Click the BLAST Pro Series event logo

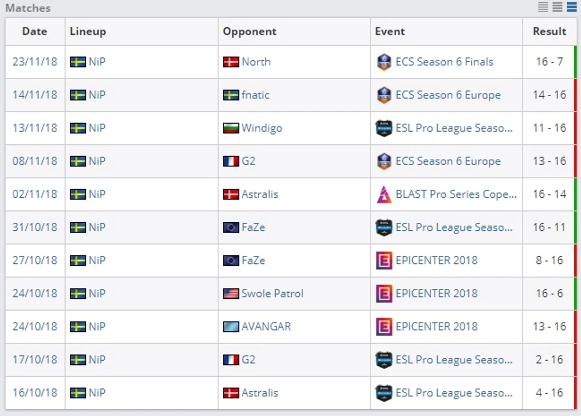(384, 194)
